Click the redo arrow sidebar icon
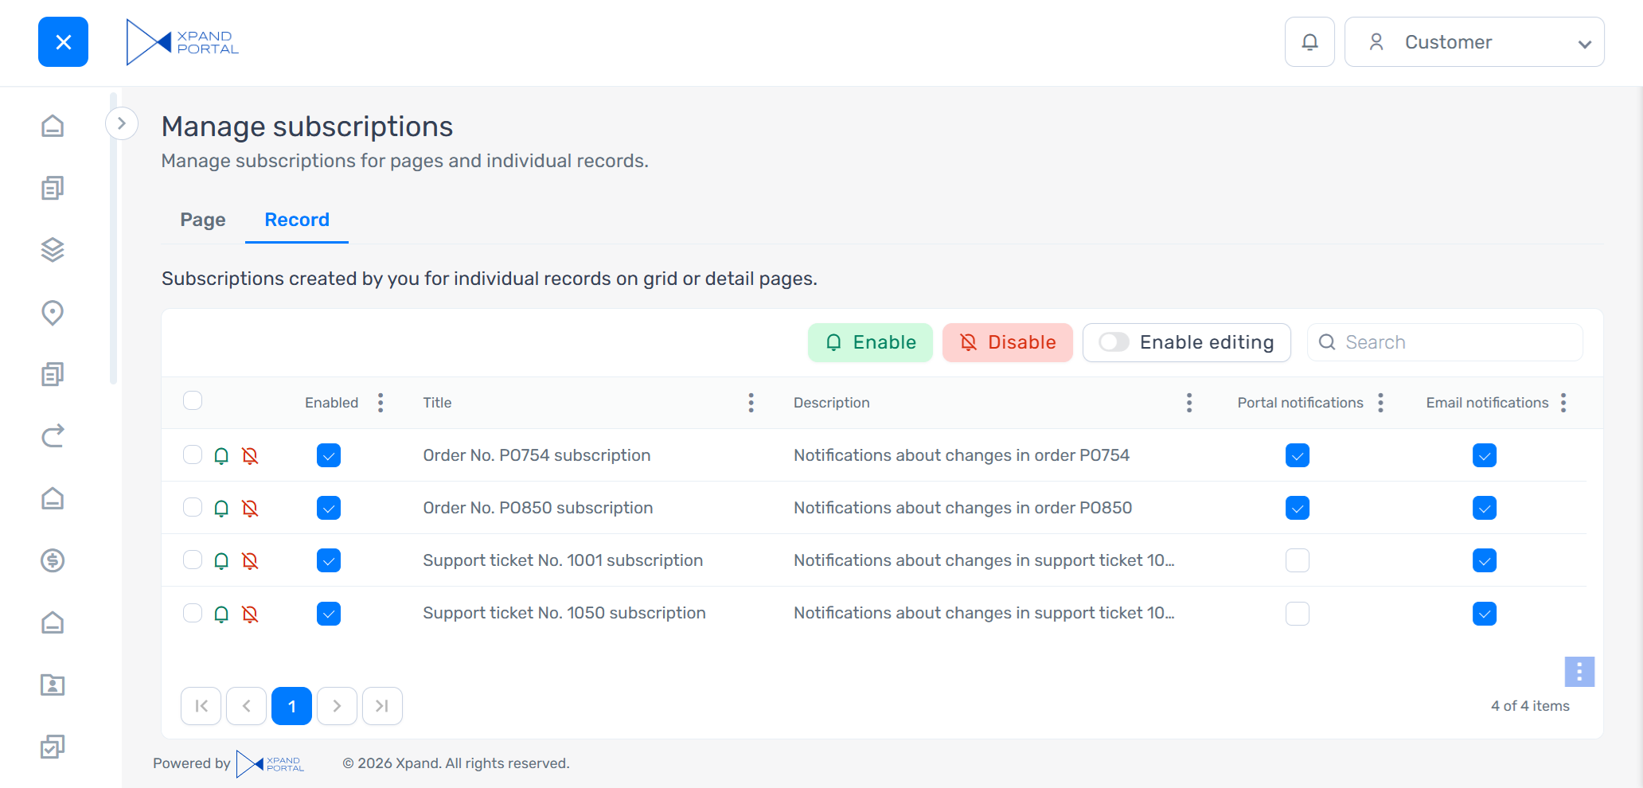Image resolution: width=1643 pixels, height=788 pixels. tap(53, 436)
